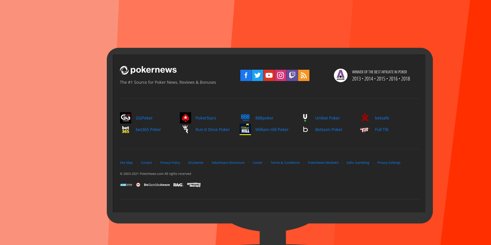Click the 888poker logo icon
491x245 pixels.
(x=245, y=118)
